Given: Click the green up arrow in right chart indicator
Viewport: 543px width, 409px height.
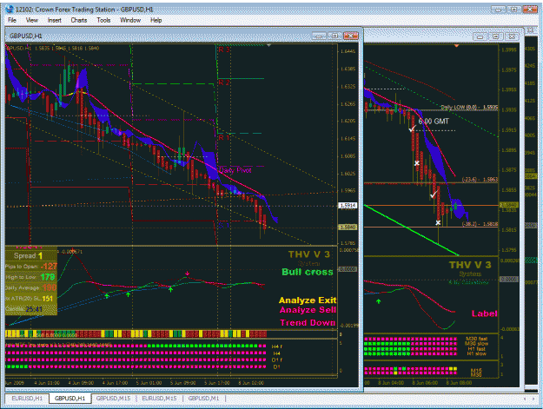Looking at the screenshot, I should point(378,301).
